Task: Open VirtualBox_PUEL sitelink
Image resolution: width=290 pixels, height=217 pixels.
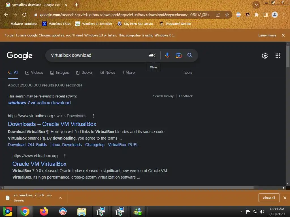Action: tap(123, 145)
